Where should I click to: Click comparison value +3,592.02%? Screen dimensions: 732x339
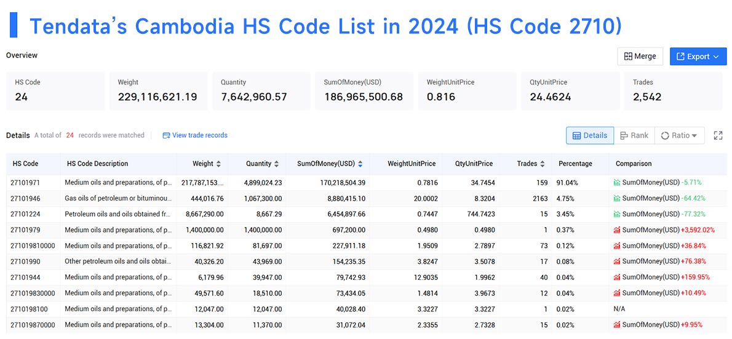coord(698,230)
